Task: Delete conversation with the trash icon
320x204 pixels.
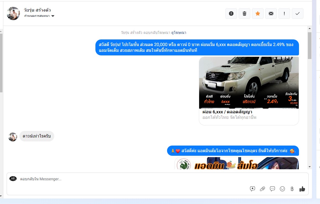Action: (244, 14)
